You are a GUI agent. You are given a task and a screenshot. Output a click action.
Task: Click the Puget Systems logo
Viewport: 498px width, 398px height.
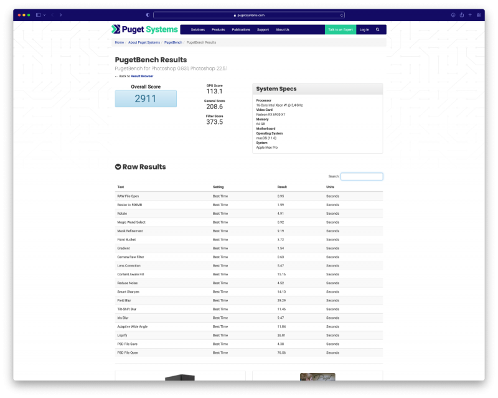coord(144,29)
